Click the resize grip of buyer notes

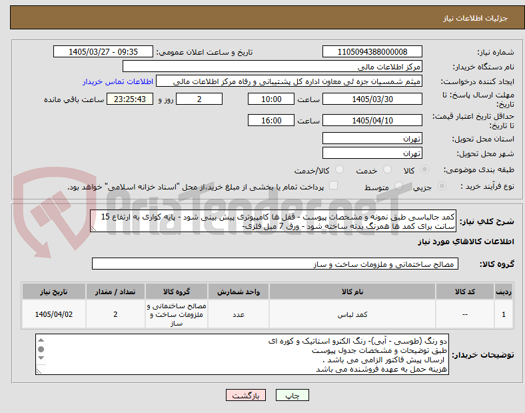click(39, 372)
